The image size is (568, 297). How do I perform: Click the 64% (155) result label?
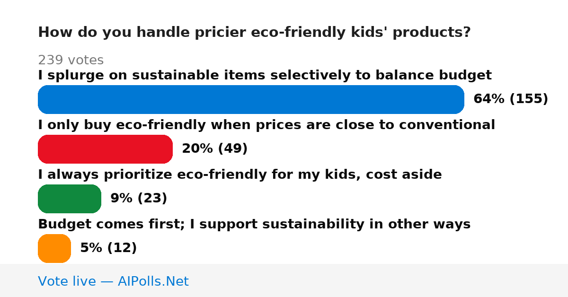[x=511, y=99]
